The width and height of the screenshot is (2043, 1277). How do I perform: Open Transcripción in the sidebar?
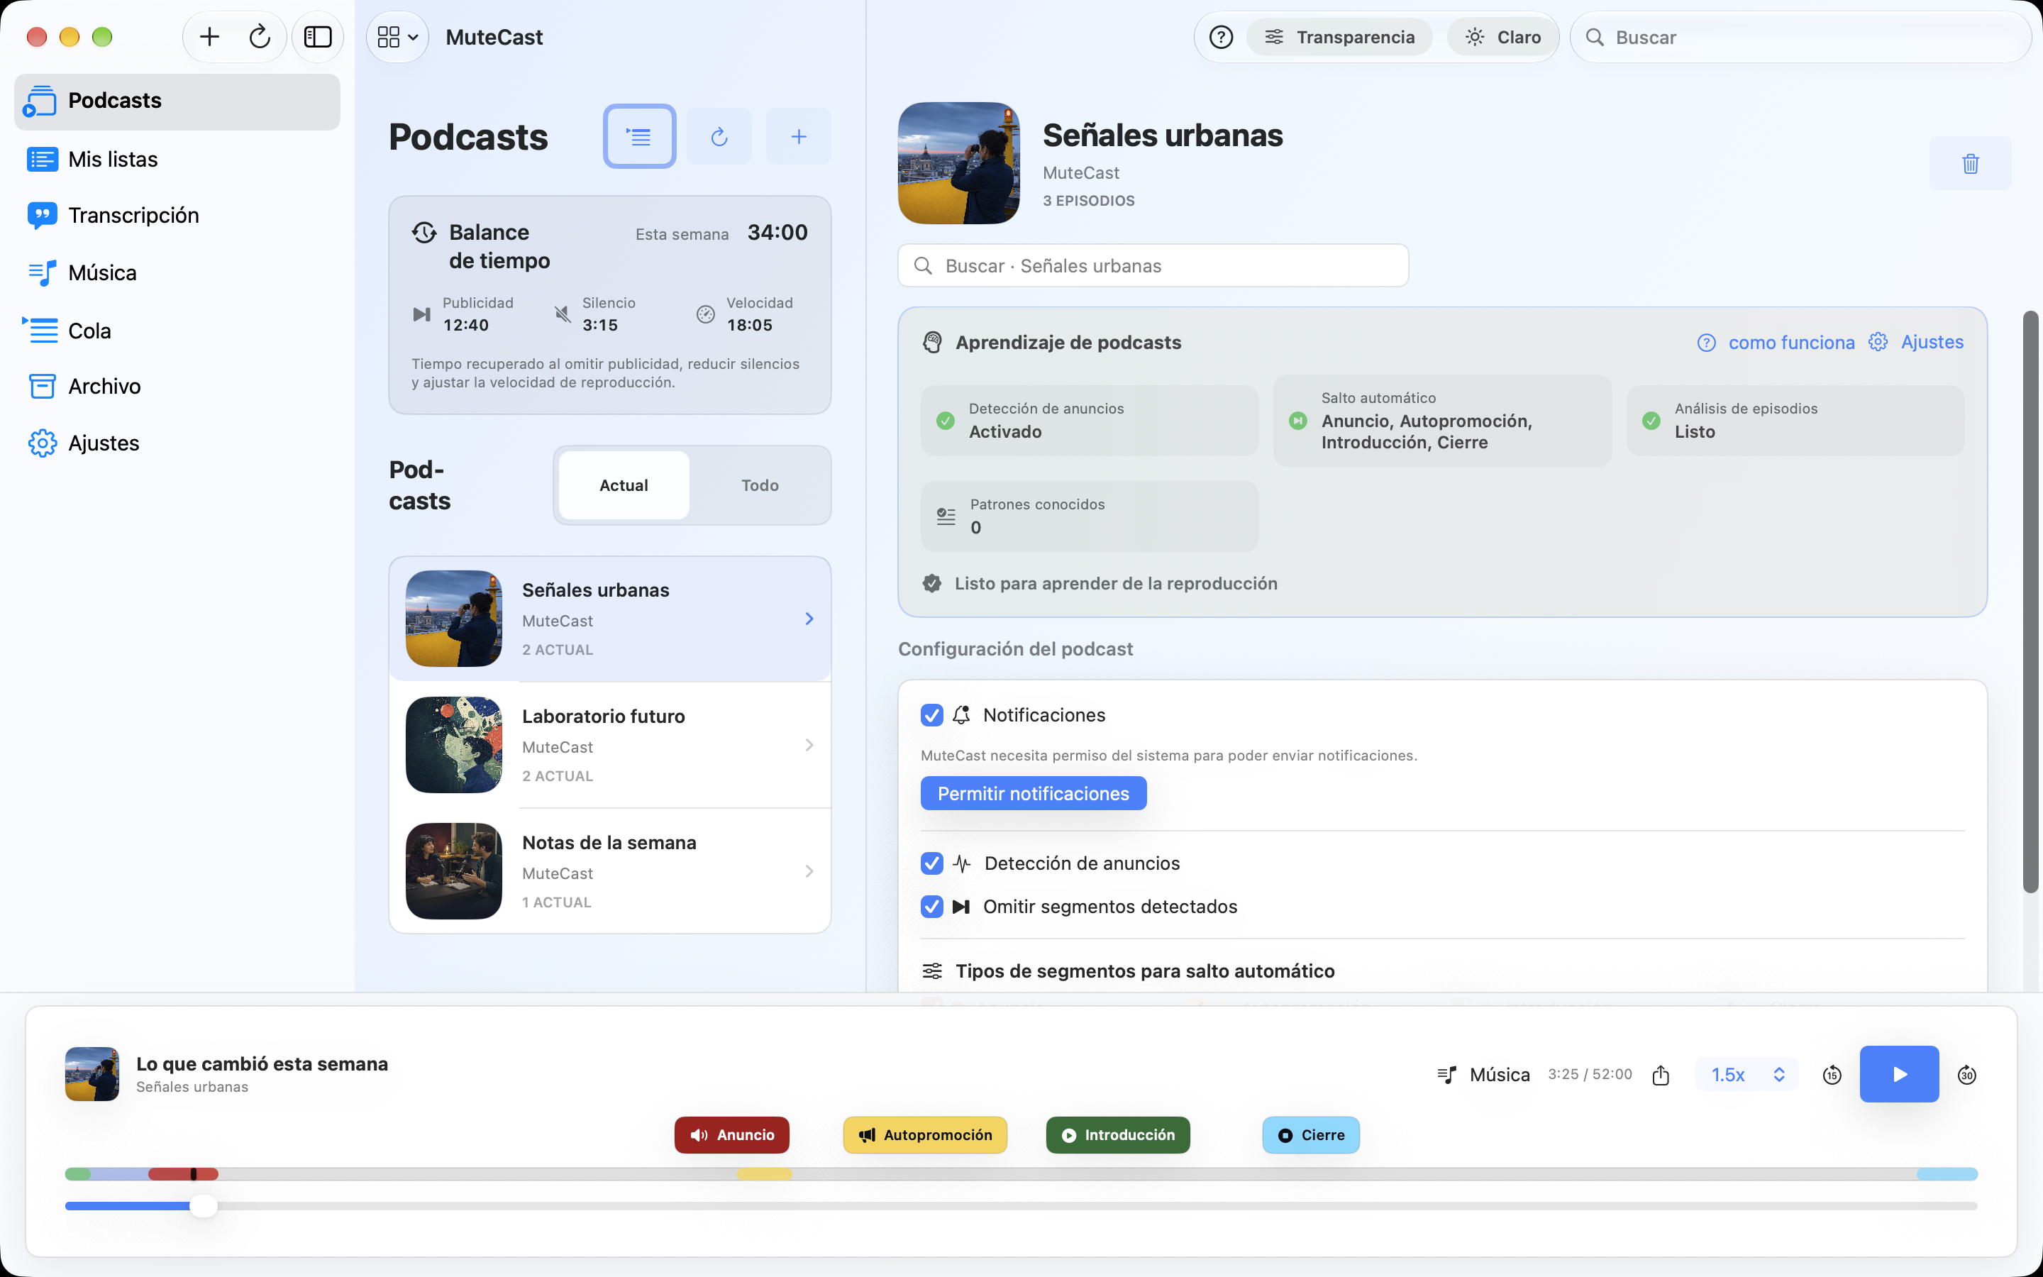[177, 216]
